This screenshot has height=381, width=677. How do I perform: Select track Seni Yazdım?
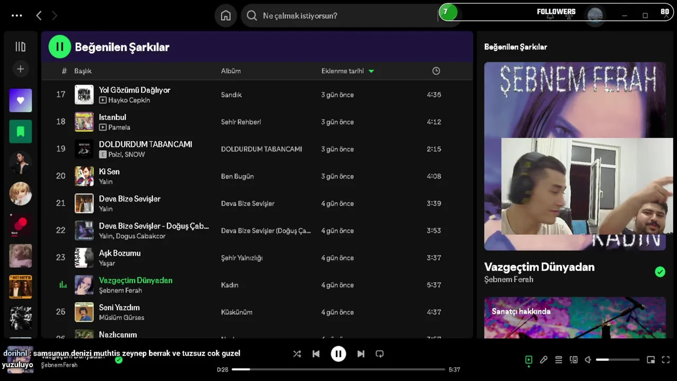click(120, 307)
